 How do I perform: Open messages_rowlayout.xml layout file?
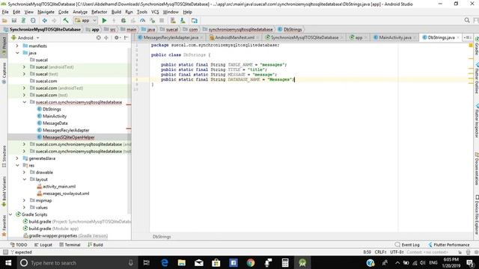click(x=63, y=194)
